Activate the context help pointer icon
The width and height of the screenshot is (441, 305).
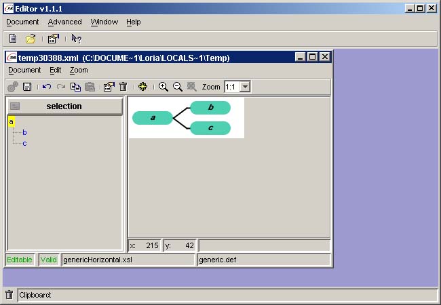[x=76, y=39]
